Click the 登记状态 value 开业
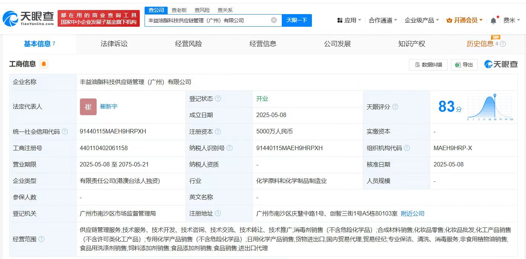Screen dimensions: 526x259 [262, 99]
